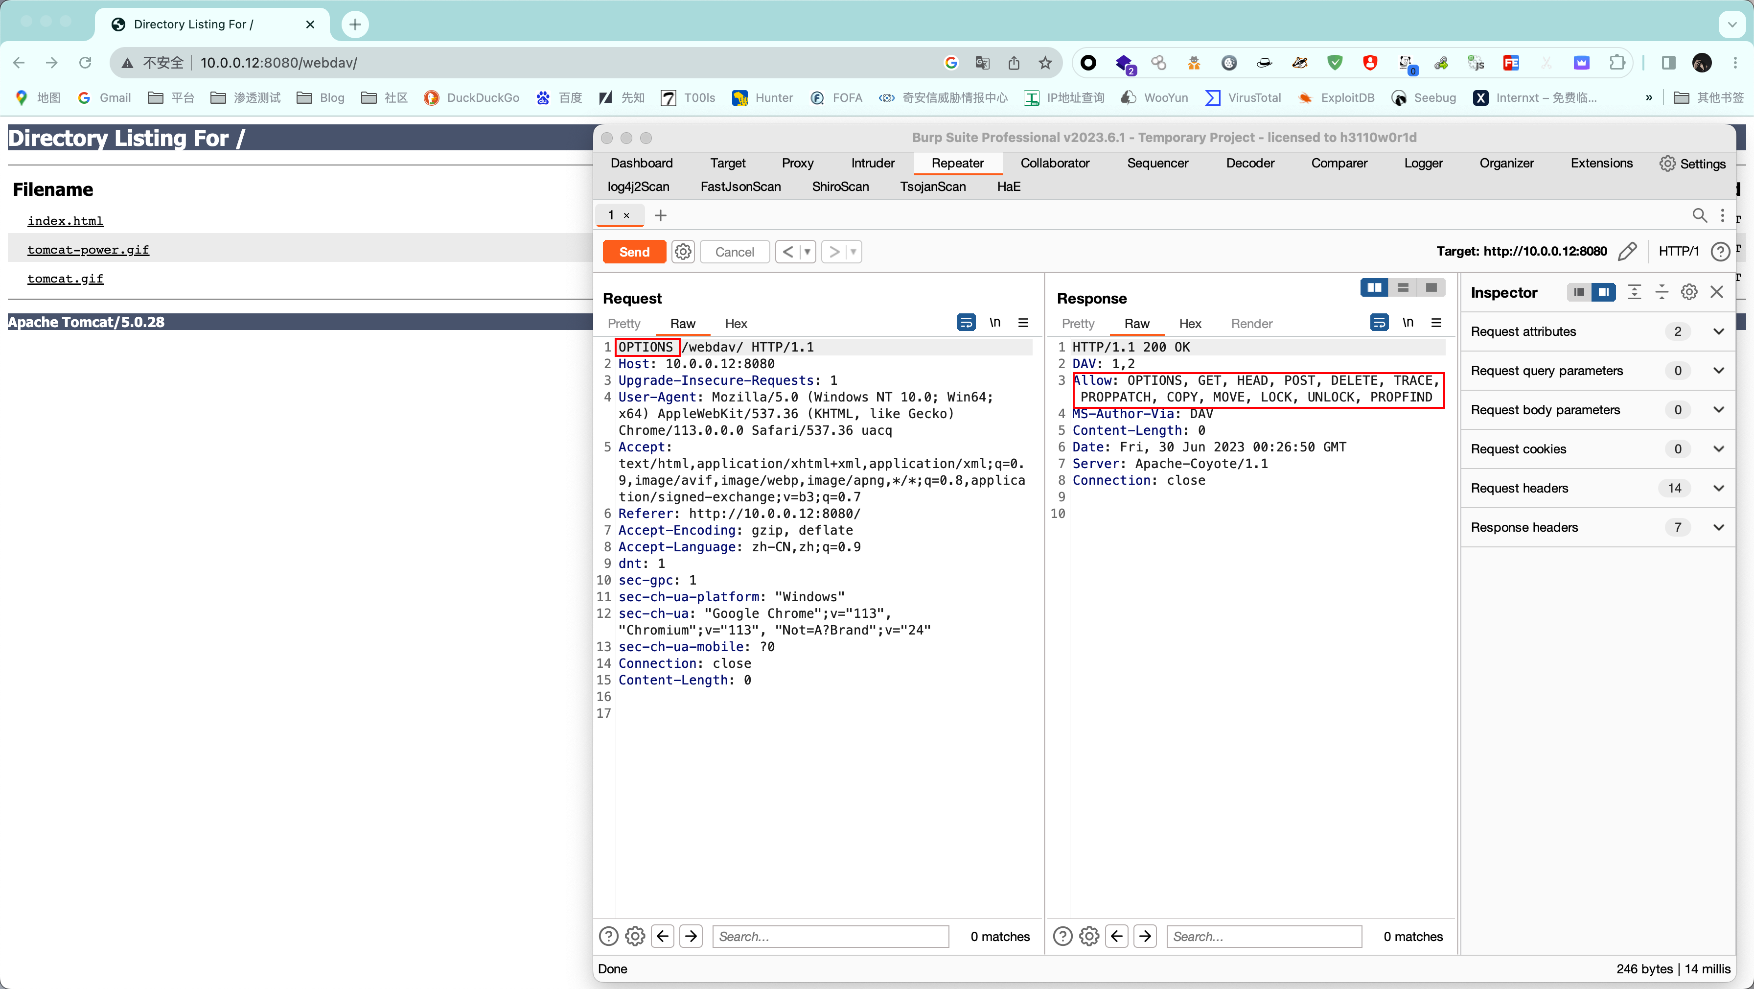Dock Inspector to left side

tap(1579, 292)
